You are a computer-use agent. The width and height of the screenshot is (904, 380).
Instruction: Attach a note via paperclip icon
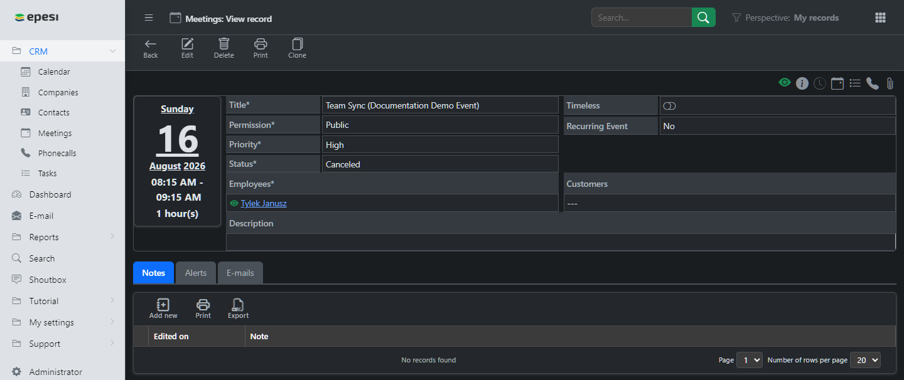[x=890, y=83]
